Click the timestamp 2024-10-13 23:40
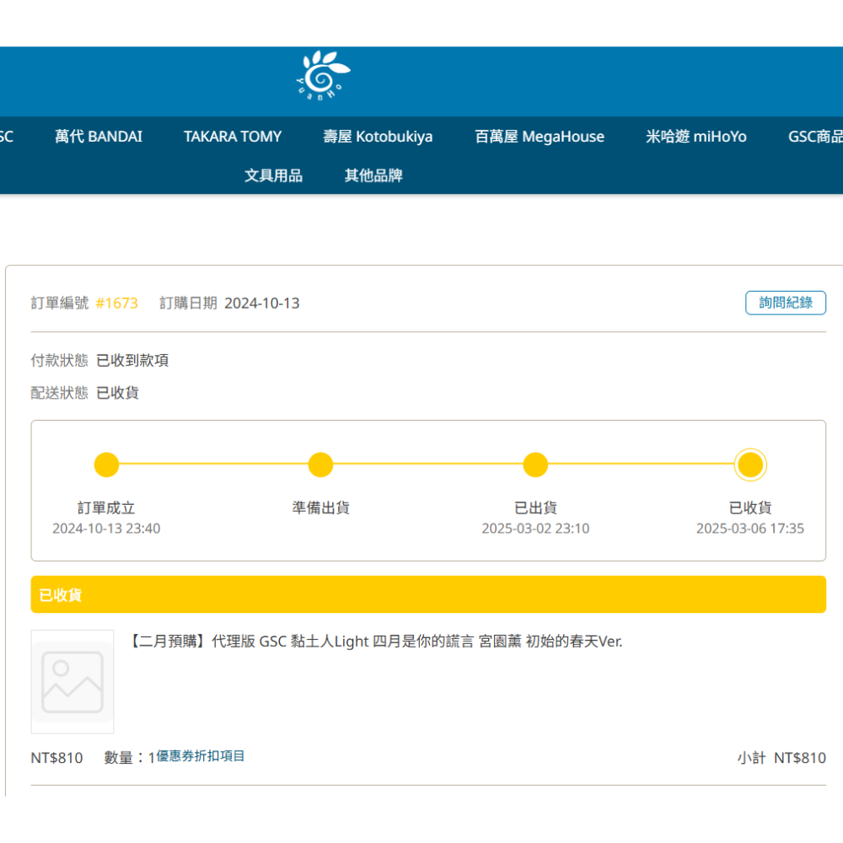 tap(106, 529)
